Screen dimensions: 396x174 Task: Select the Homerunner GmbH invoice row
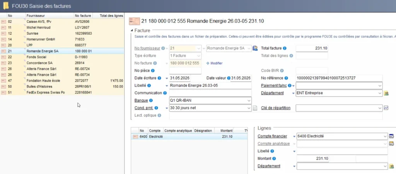pos(62,39)
